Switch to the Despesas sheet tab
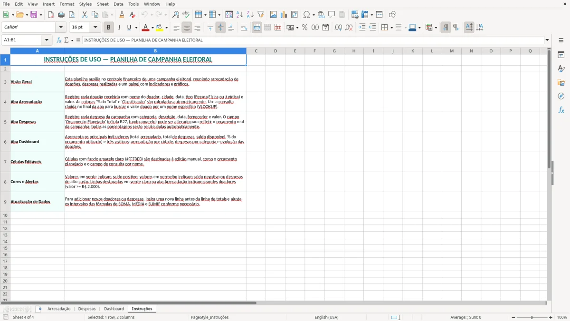 click(x=87, y=309)
